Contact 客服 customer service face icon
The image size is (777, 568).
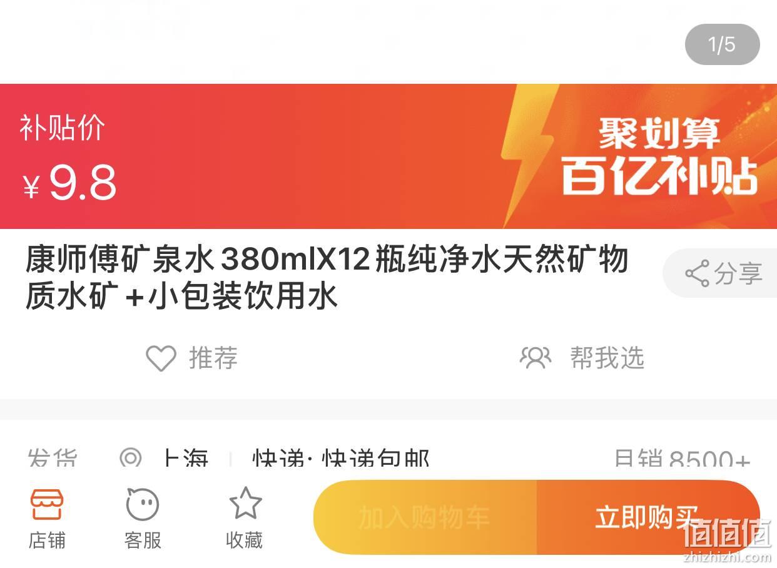click(x=143, y=504)
